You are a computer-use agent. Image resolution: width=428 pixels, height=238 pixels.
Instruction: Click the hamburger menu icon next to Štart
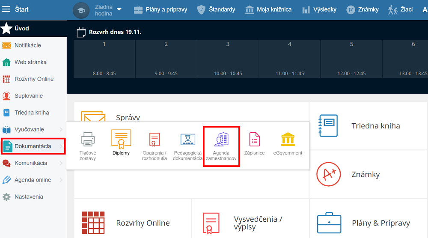point(6,9)
